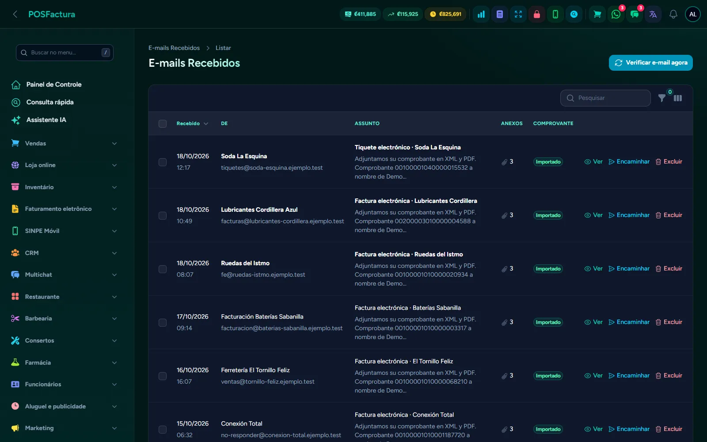Expand the Faturamento eletrônico menu
The height and width of the screenshot is (442, 707).
[65, 209]
